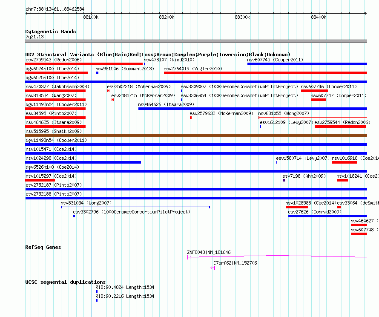Image resolution: width=379 pixels, height=317 pixels.
Task: Click esv7198 (Ahn2009) purple inversion marker
Action: pyautogui.click(x=284, y=180)
